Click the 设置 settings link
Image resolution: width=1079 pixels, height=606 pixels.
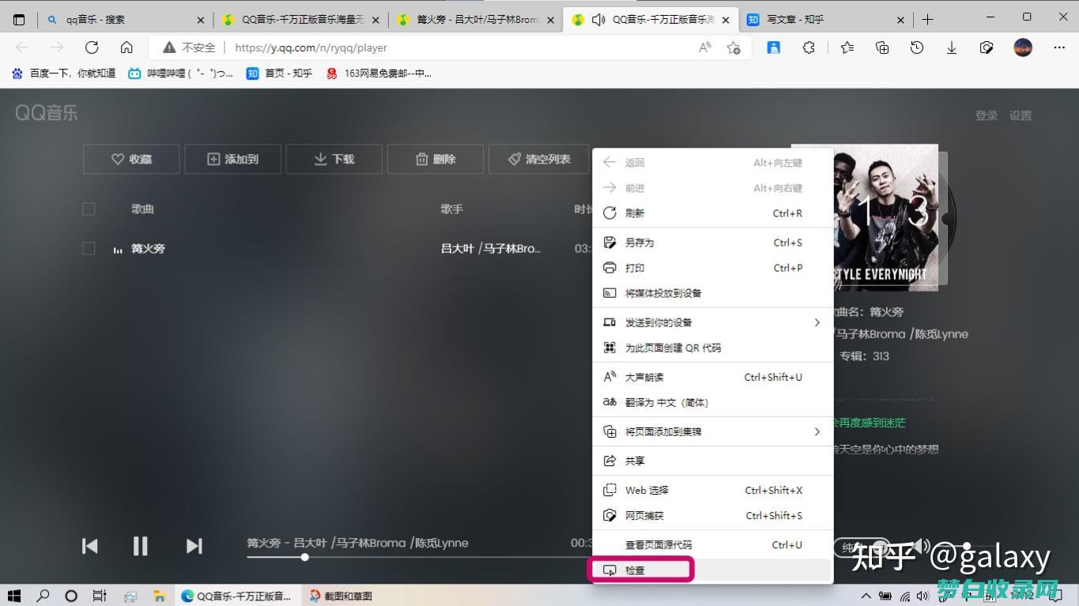coord(1021,115)
